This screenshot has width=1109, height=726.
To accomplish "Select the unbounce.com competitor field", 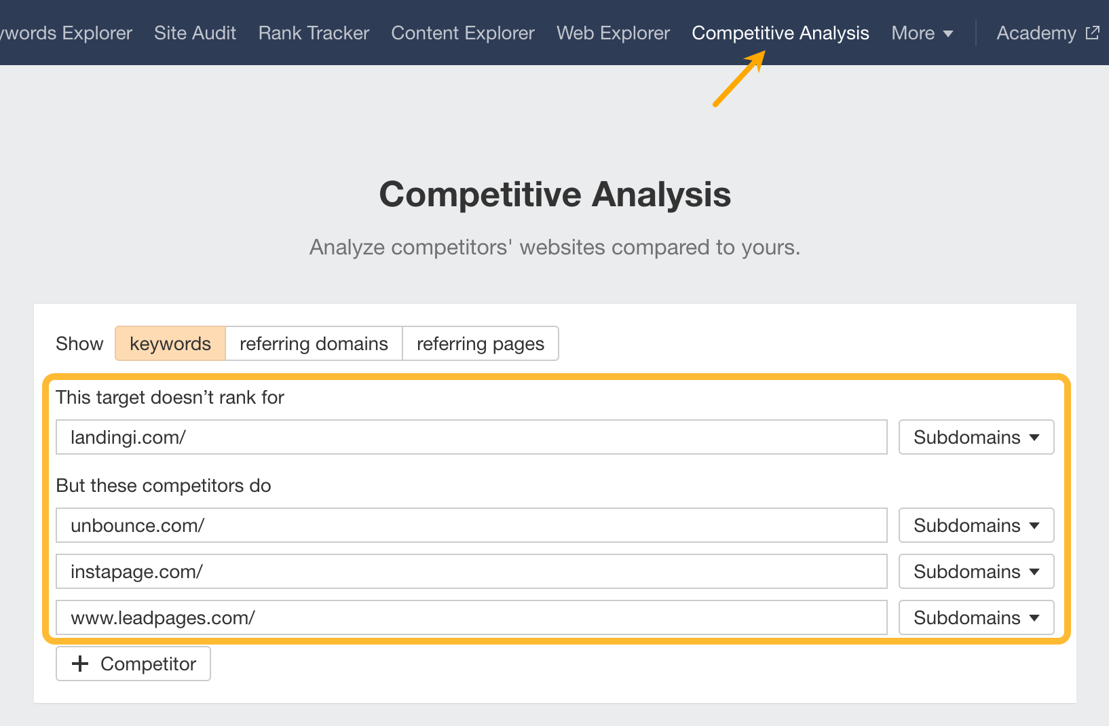I will point(471,524).
